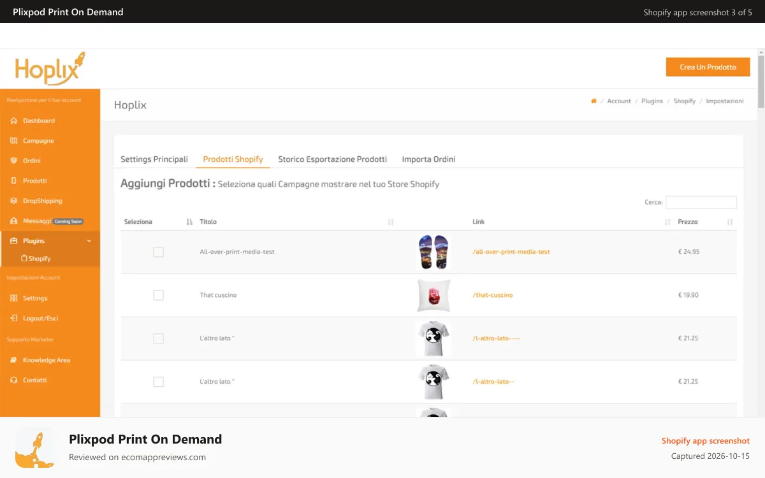Click the € 19.90 price cell

tap(688, 295)
